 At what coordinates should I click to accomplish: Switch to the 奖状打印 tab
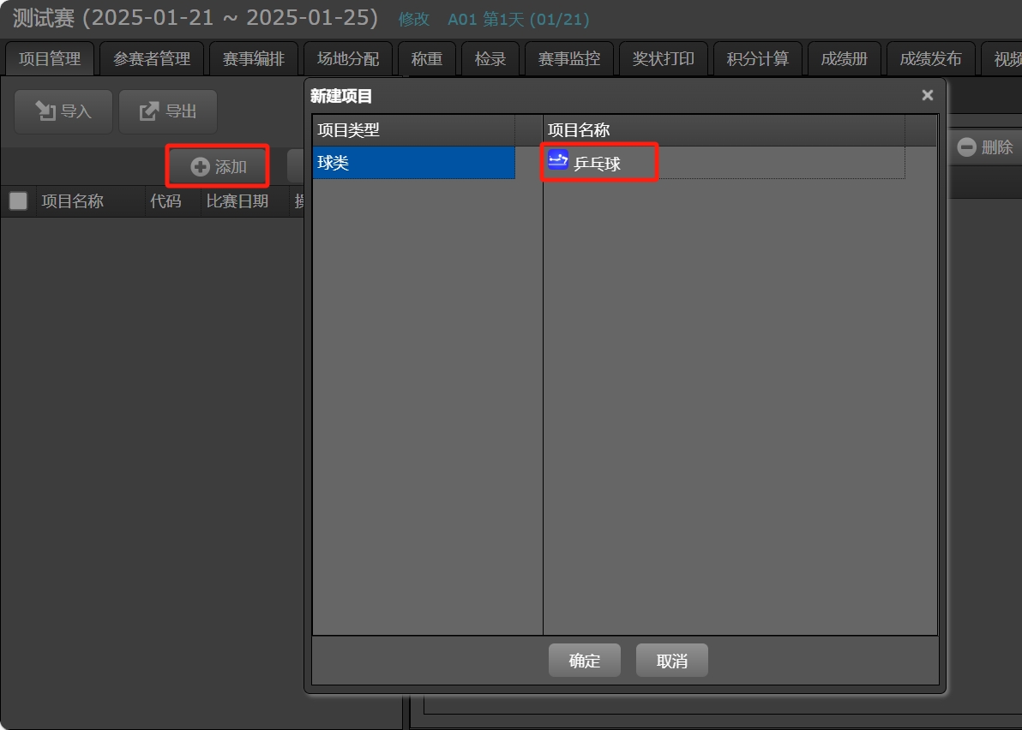pos(663,58)
